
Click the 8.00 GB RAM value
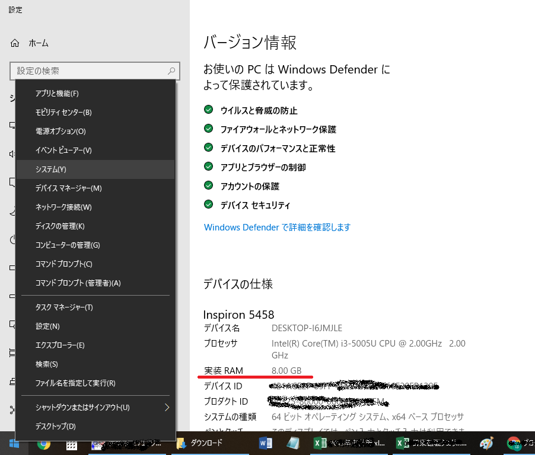286,371
